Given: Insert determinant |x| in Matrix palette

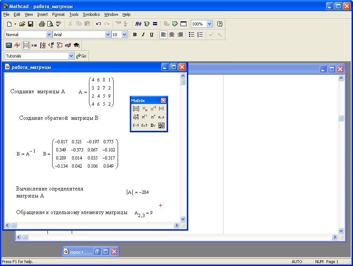Looking at the screenshot, I should pyautogui.click(x=161, y=109).
